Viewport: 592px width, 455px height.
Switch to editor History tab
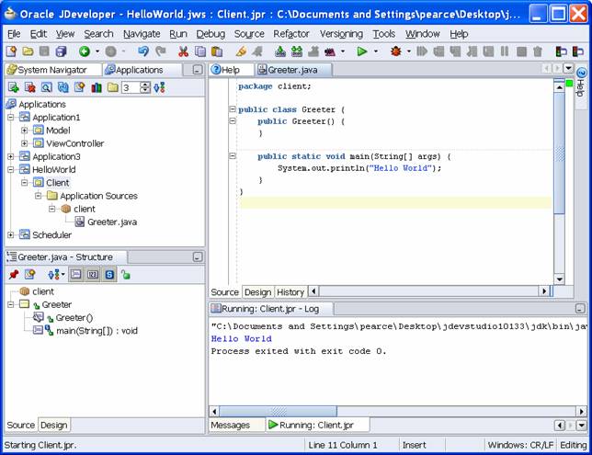290,292
